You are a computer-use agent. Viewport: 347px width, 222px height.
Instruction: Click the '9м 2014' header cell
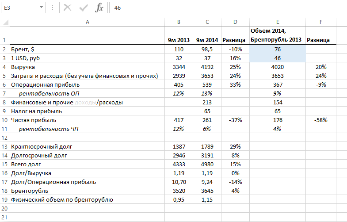pos(207,35)
